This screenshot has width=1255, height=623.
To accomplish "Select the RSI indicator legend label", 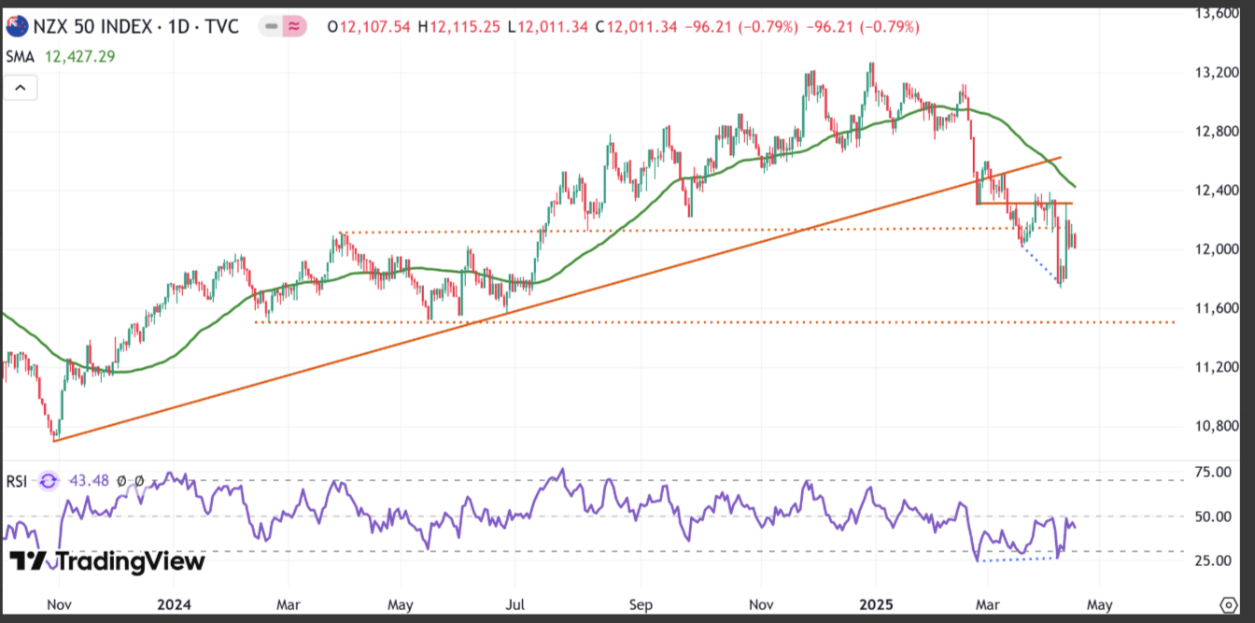I will [16, 481].
